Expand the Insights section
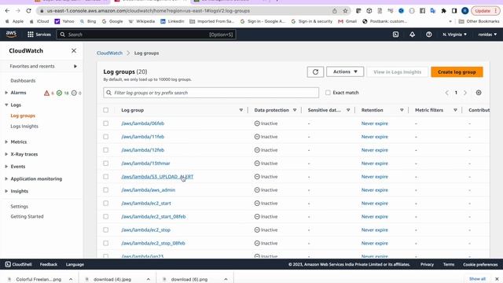Viewport: 503px width, 283px height. [6, 191]
